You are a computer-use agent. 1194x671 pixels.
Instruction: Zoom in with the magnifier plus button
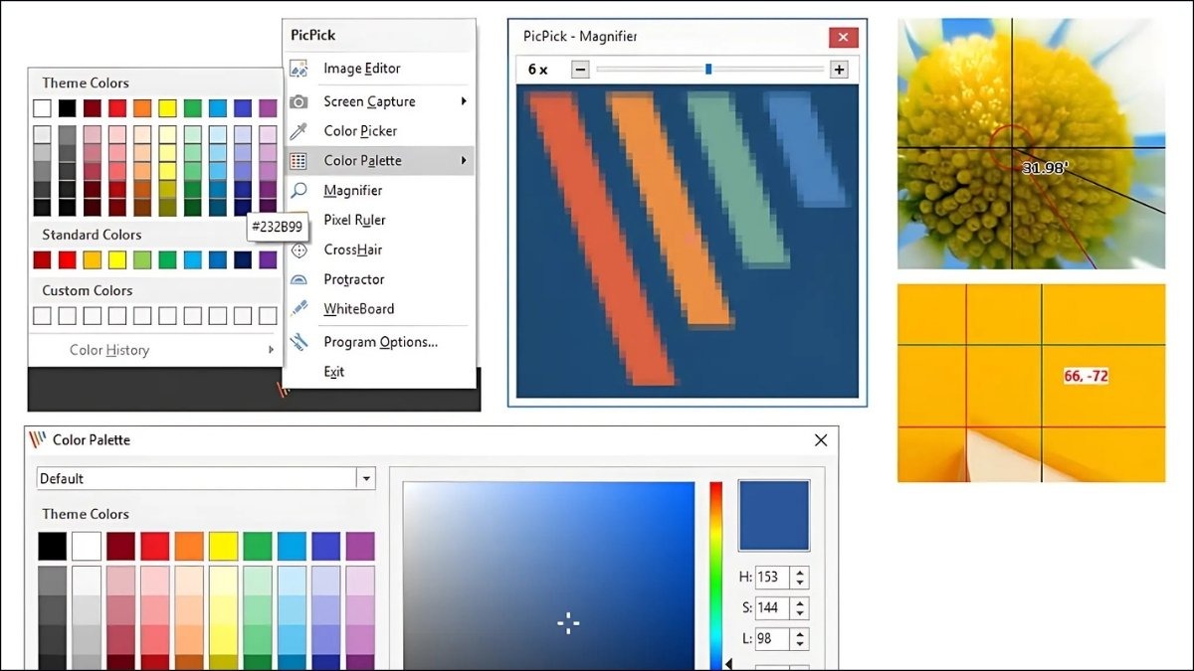point(839,70)
